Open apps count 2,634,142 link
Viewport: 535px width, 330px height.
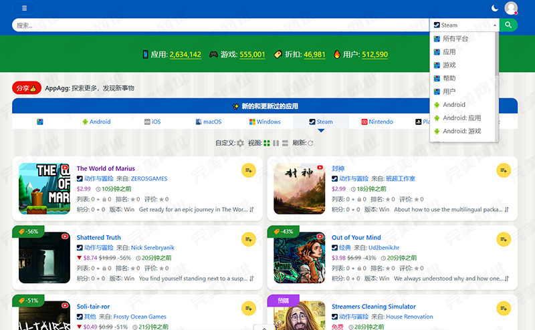tap(185, 55)
